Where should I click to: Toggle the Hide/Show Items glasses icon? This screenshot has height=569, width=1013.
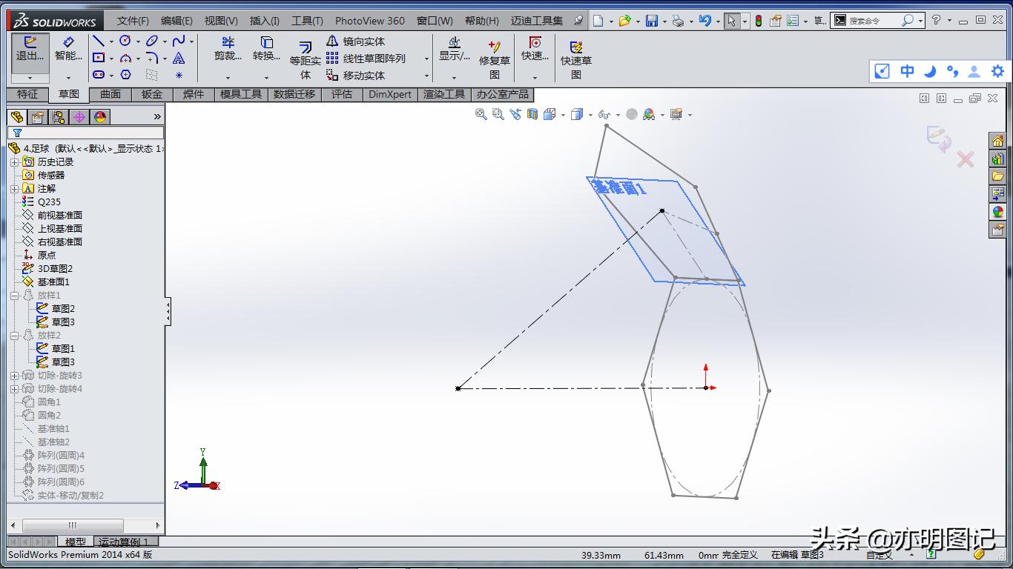click(604, 115)
